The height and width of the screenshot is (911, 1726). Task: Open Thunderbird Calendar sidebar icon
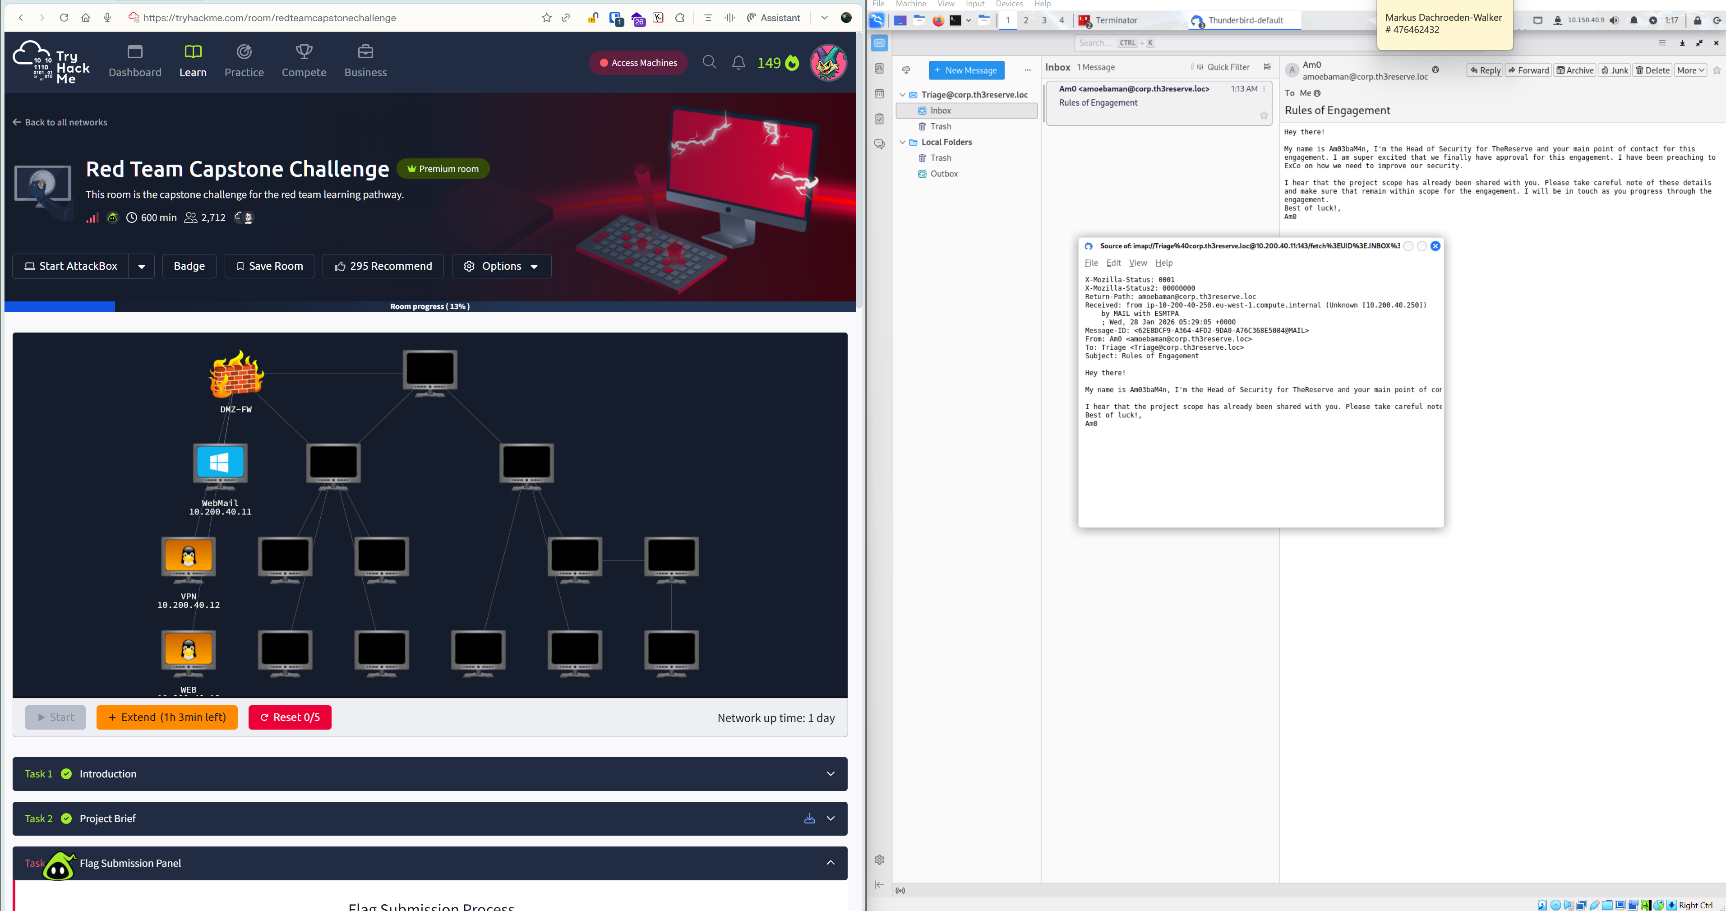pyautogui.click(x=879, y=94)
